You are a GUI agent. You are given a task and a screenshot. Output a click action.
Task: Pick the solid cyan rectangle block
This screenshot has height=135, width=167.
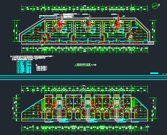coord(154,73)
